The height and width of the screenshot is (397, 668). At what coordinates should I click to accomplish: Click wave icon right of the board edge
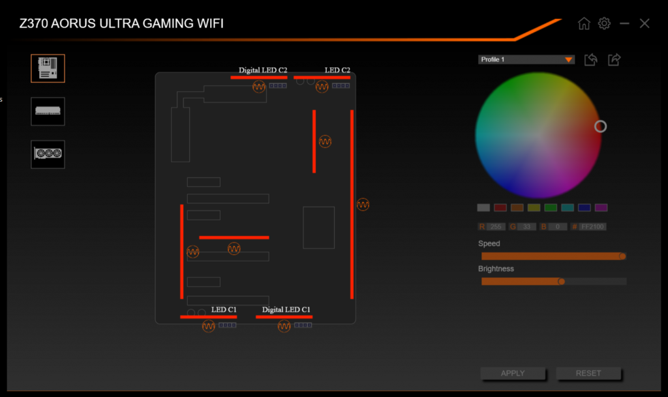click(363, 205)
